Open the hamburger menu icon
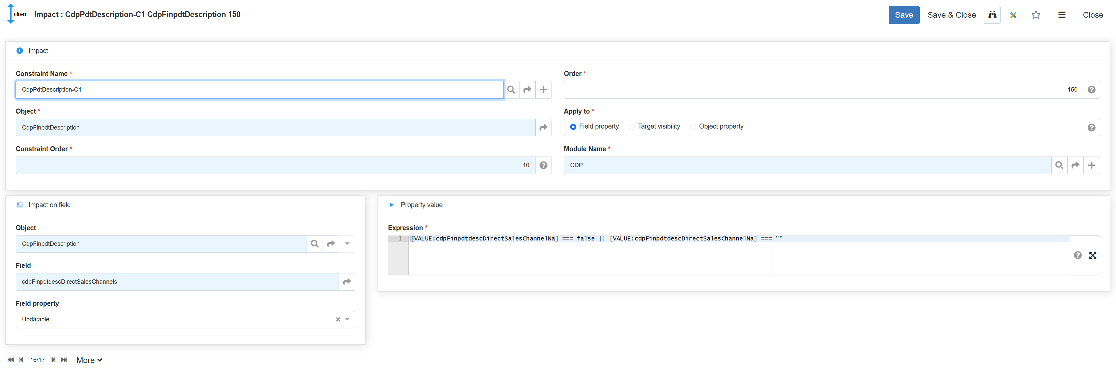 tap(1061, 15)
